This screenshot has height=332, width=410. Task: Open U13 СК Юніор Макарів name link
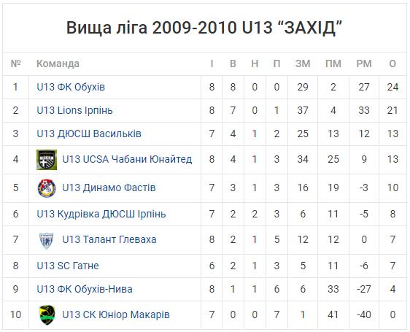tap(116, 314)
